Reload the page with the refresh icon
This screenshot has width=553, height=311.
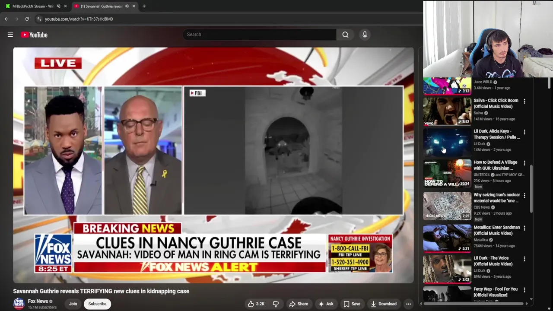pos(27,19)
